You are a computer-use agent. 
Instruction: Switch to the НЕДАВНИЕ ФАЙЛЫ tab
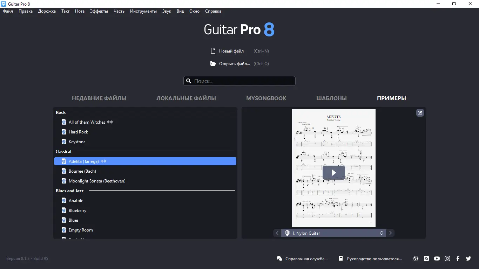coord(99,98)
